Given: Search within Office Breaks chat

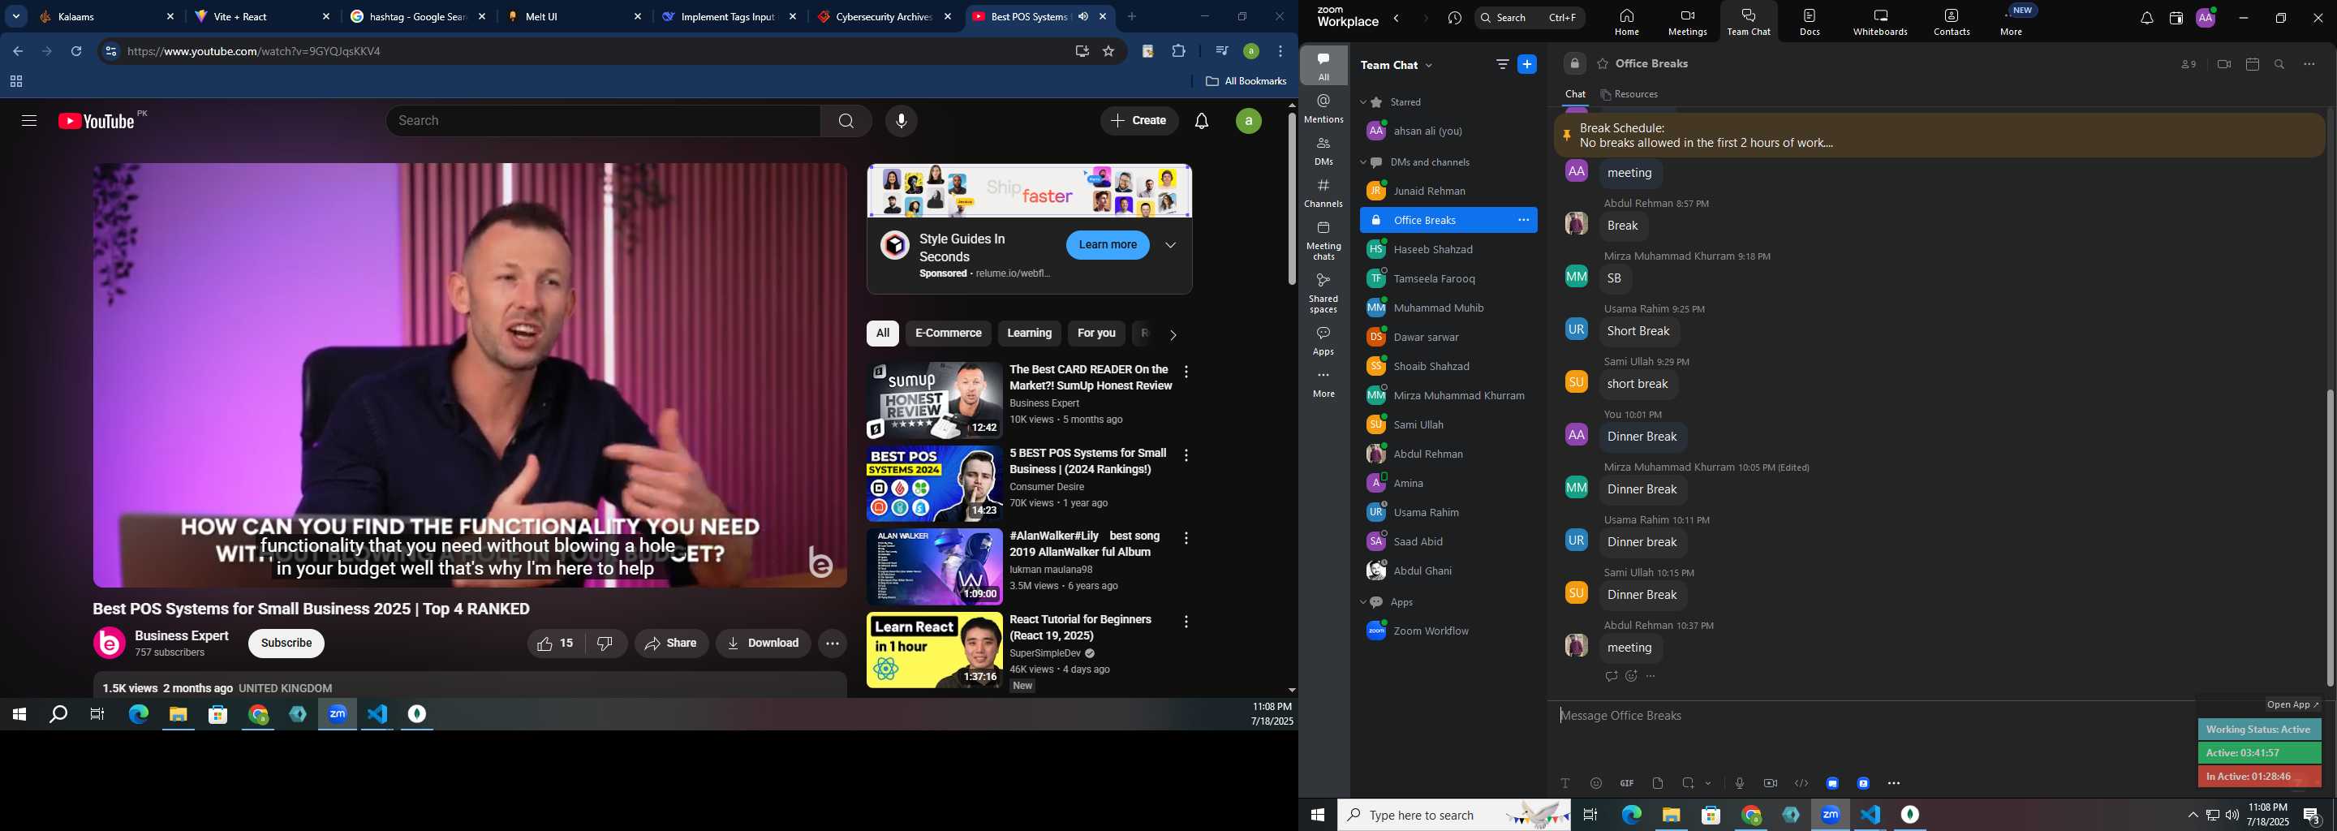Looking at the screenshot, I should (x=2280, y=64).
